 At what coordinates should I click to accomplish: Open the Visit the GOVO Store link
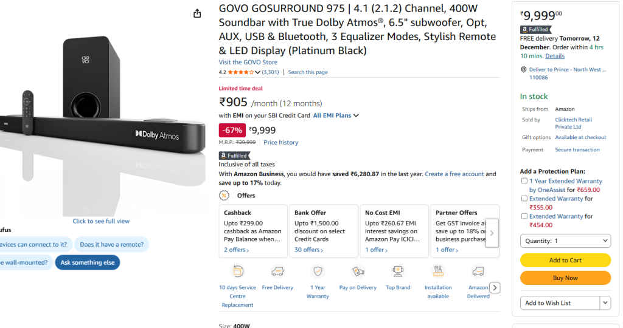coord(248,62)
